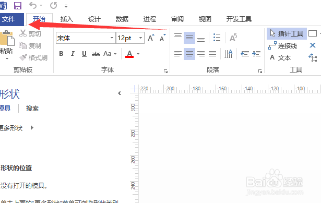This screenshot has width=321, height=203.
Task: Apply red font color with A button
Action: tap(129, 54)
